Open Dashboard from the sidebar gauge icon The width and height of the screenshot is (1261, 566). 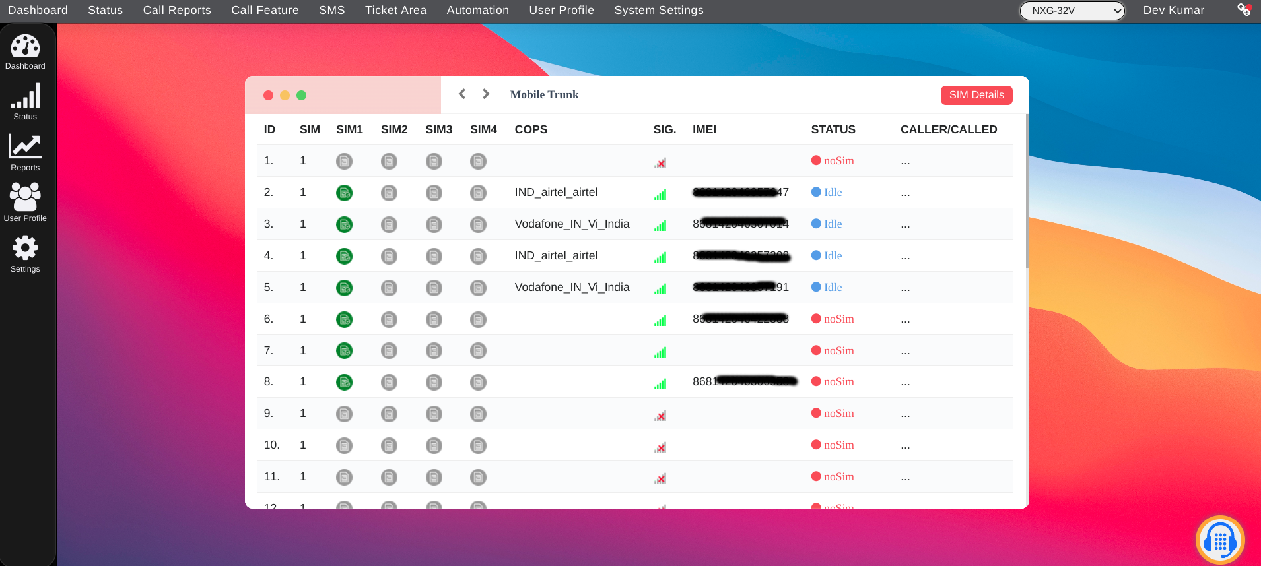pyautogui.click(x=25, y=47)
